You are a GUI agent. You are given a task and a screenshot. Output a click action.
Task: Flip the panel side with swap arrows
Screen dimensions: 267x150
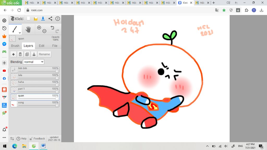pos(12,139)
